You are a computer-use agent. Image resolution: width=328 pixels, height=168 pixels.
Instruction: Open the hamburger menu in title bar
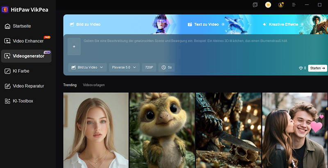(294, 5)
